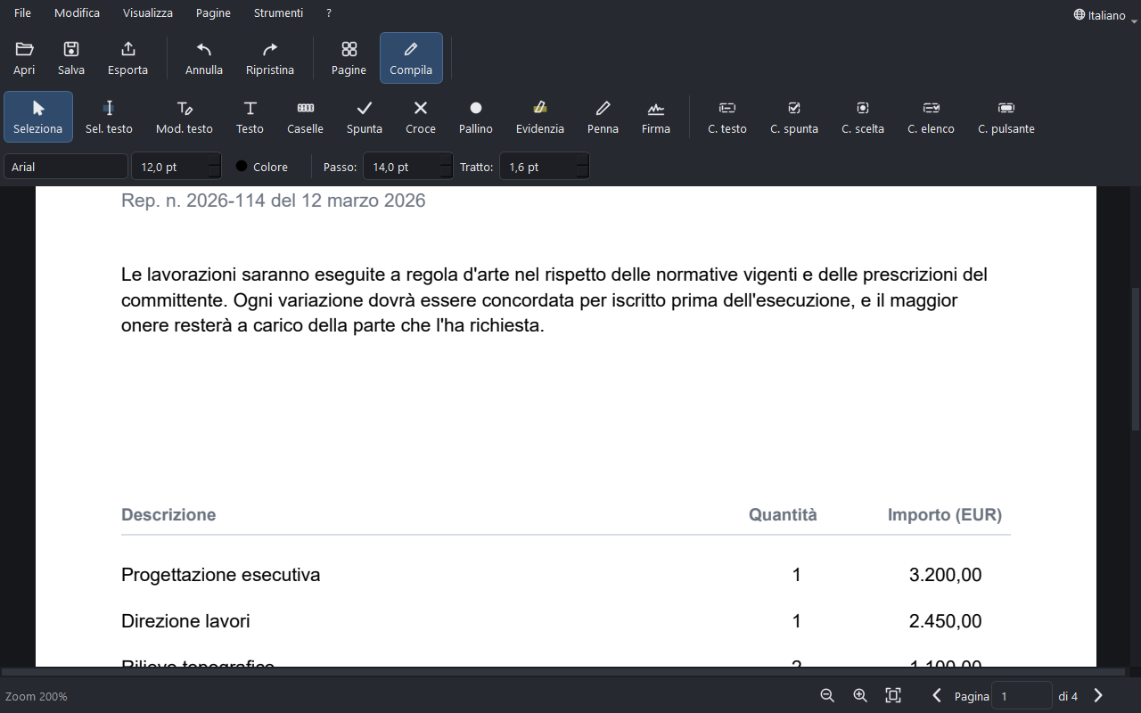
Task: Click the Passo 14,0 pt field
Action: (408, 167)
